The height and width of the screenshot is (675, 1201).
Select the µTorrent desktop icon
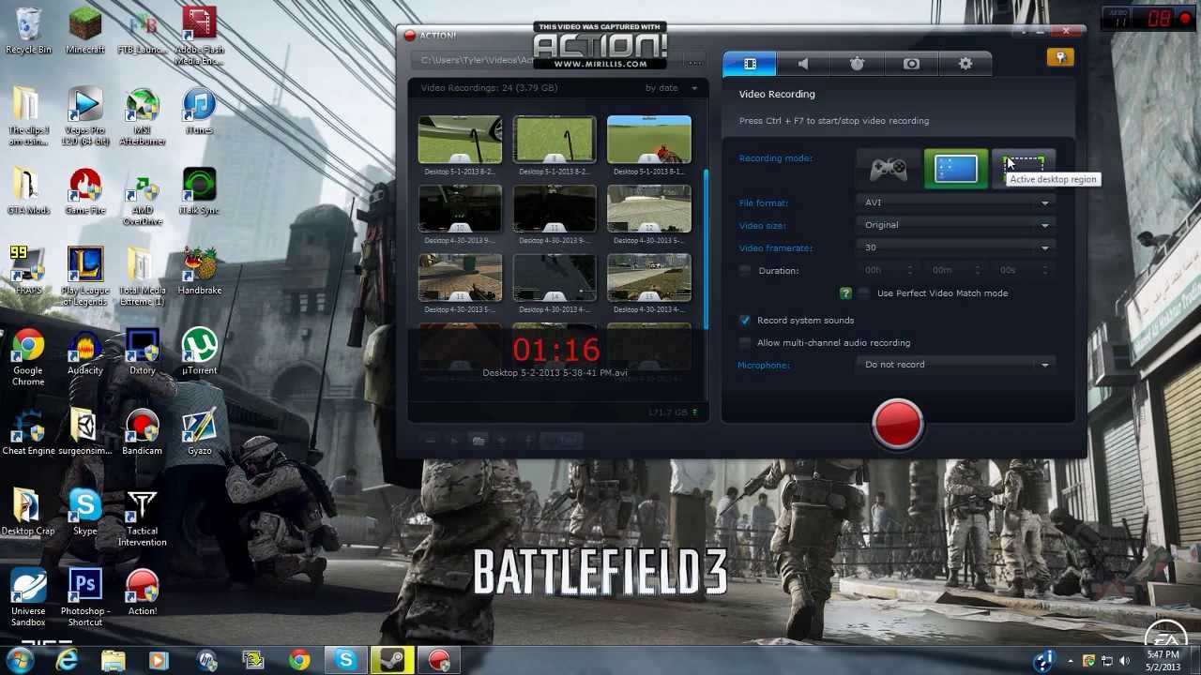tap(199, 352)
